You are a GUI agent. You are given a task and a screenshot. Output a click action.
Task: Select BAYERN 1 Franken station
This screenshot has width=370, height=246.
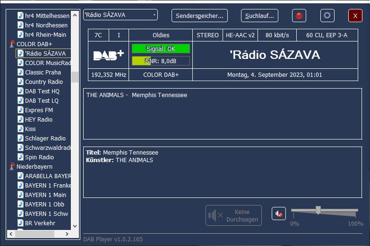(48, 185)
